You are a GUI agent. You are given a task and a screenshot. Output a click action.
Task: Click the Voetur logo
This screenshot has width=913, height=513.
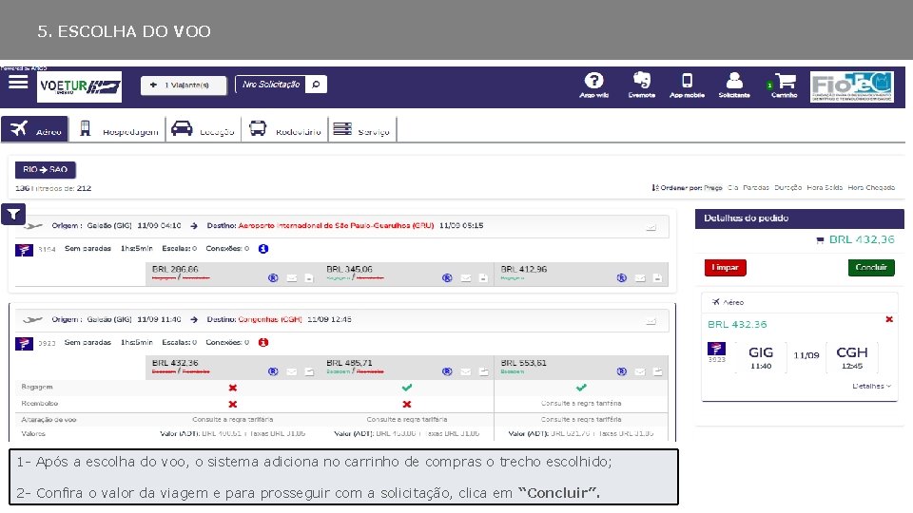tap(80, 86)
